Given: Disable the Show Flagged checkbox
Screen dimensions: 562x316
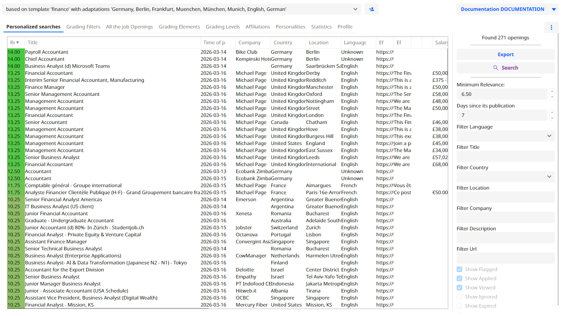Looking at the screenshot, I should point(459,269).
